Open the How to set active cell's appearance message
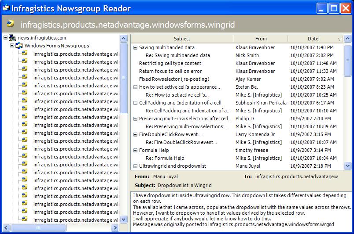Image resolution: width=354 pixels, height=234 pixels. pyautogui.click(x=180, y=87)
